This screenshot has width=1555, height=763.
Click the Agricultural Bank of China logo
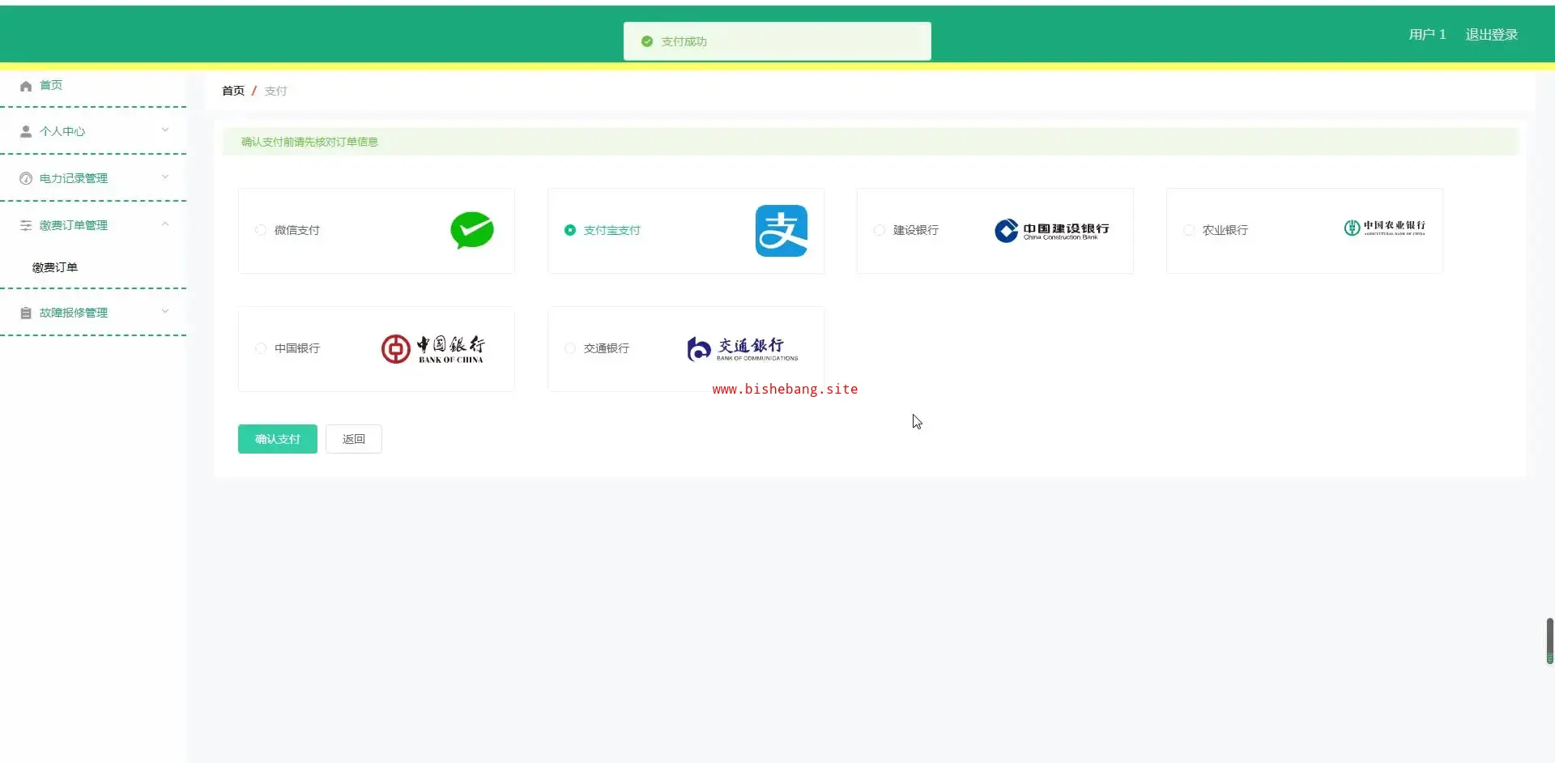[x=1384, y=228]
